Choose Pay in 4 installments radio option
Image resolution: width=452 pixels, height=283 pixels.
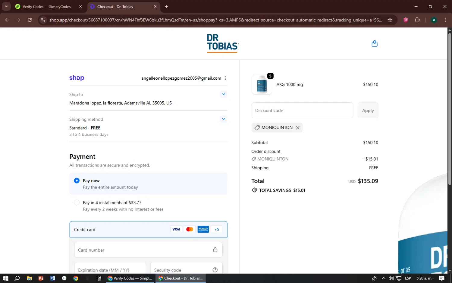click(77, 202)
